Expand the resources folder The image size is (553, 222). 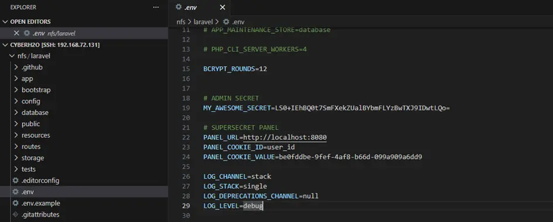click(16, 135)
